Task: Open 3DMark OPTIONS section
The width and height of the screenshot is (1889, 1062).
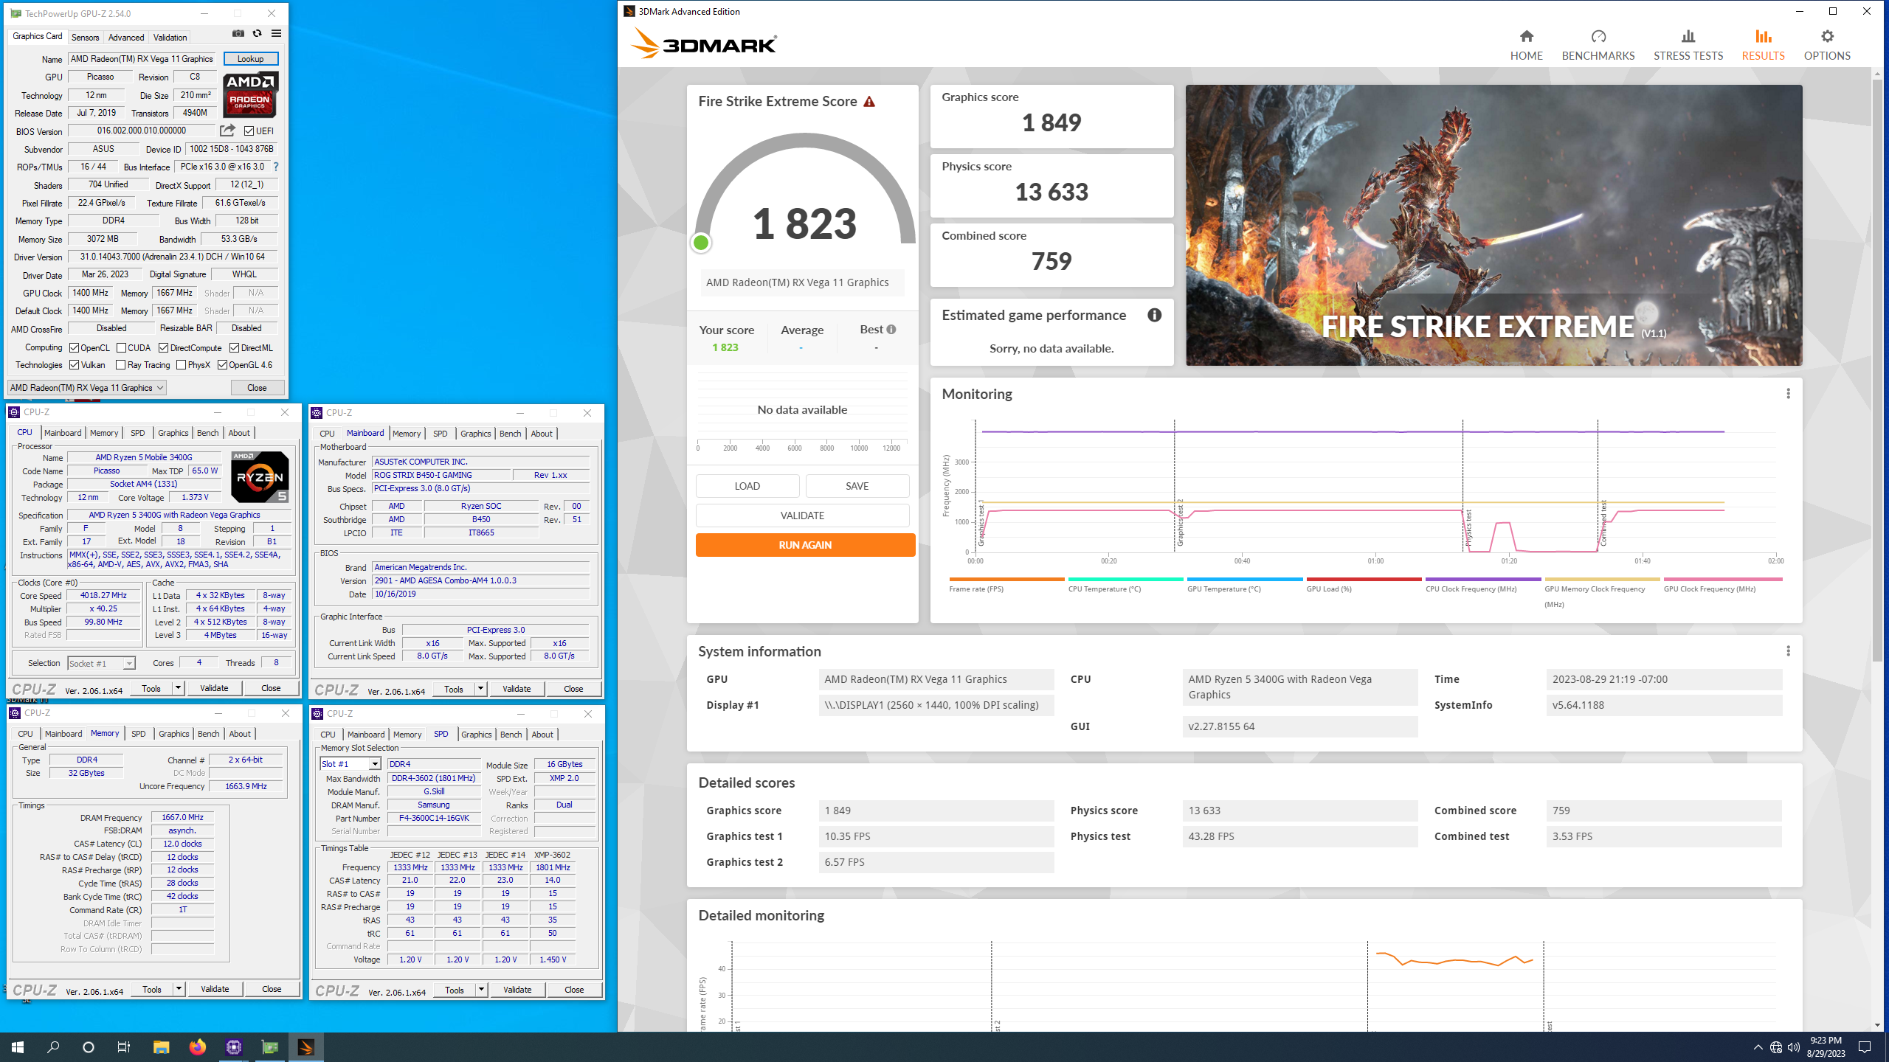Action: pos(1826,45)
